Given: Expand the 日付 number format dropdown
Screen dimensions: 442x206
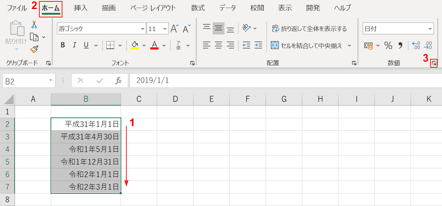Looking at the screenshot, I should pos(429,29).
